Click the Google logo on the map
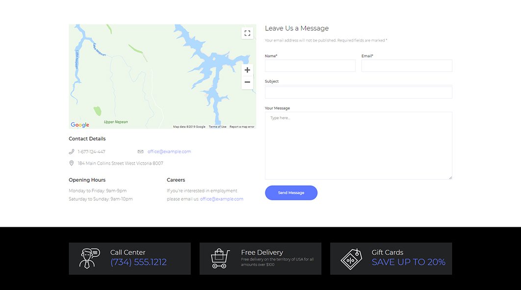This screenshot has height=290, width=521. 80,125
